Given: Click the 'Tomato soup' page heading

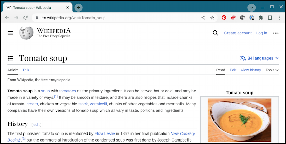Looking at the screenshot, I should point(43,58).
